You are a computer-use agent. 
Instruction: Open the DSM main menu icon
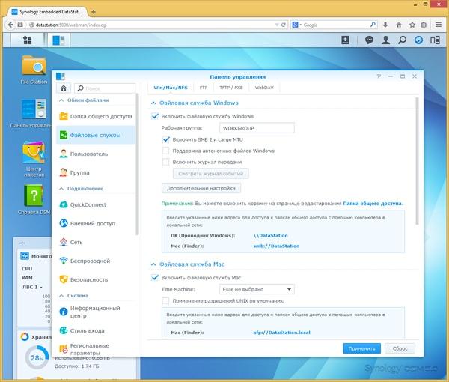tap(27, 40)
